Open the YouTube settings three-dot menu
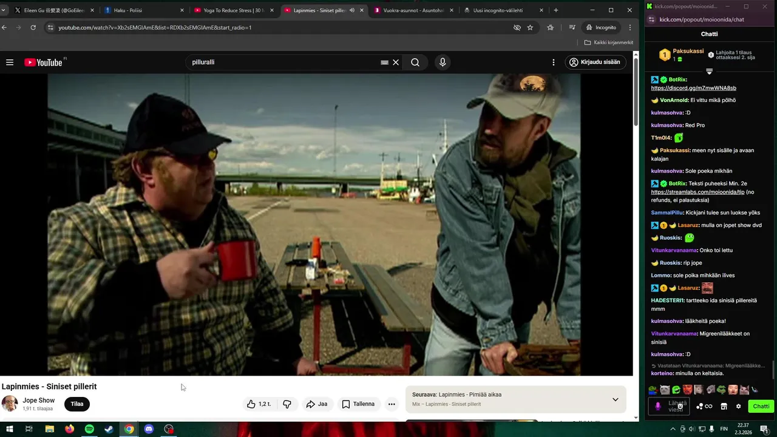 (553, 62)
